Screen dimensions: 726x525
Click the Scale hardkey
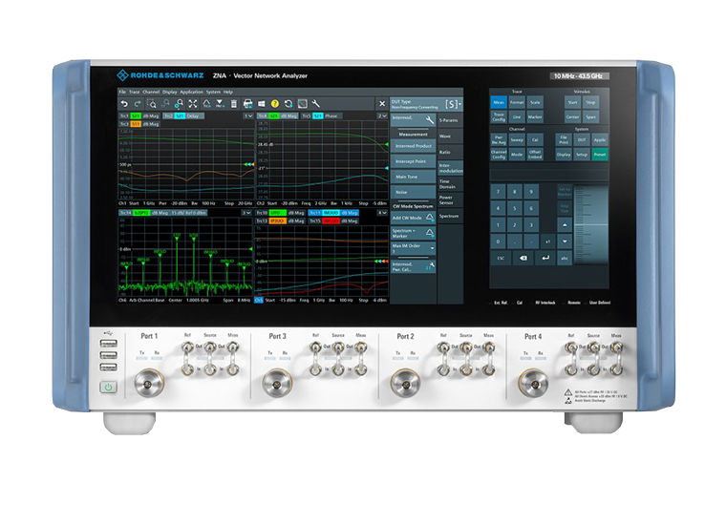pyautogui.click(x=535, y=102)
